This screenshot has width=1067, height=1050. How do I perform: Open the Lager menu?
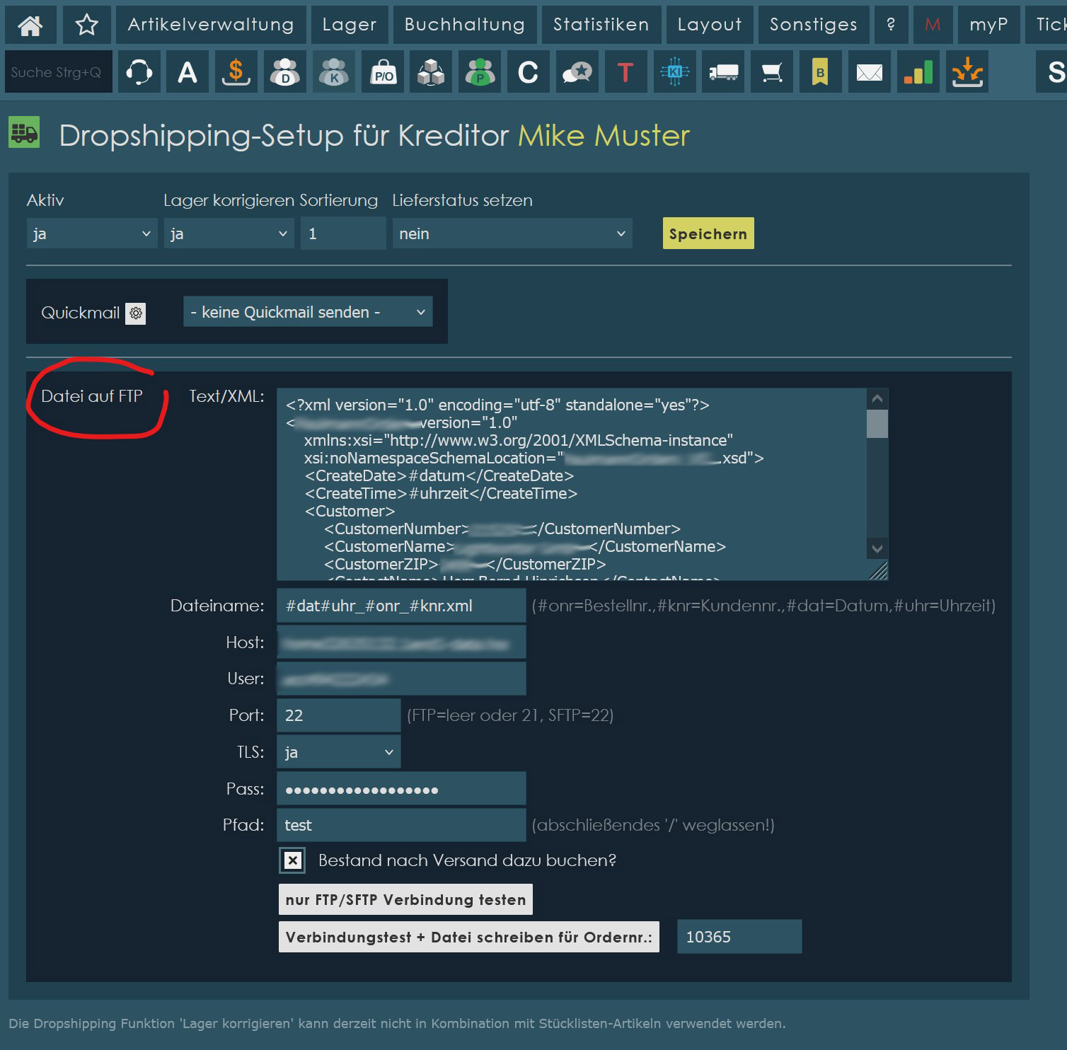[350, 25]
